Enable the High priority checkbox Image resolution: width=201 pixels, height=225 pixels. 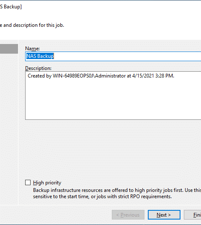click(28, 183)
